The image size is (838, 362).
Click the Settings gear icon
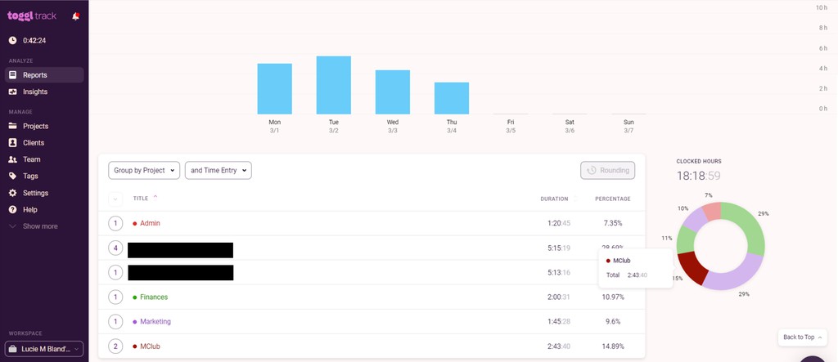point(13,193)
